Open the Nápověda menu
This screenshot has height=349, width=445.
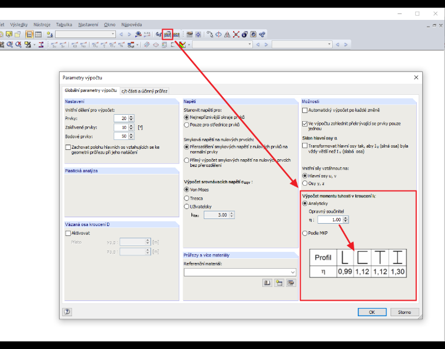tap(131, 25)
